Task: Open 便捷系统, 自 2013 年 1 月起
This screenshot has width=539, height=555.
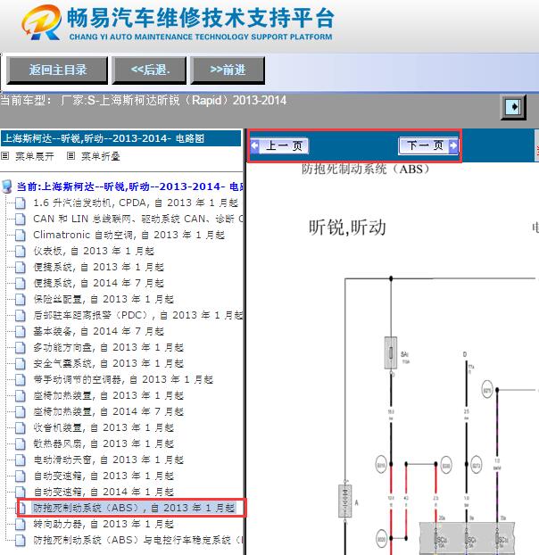Action: [99, 267]
